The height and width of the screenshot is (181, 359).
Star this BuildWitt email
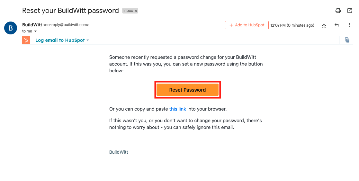tap(324, 25)
